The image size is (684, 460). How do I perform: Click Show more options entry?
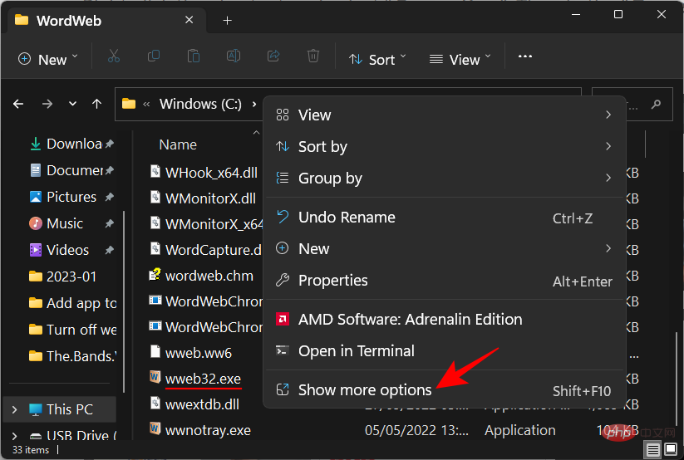445,389
